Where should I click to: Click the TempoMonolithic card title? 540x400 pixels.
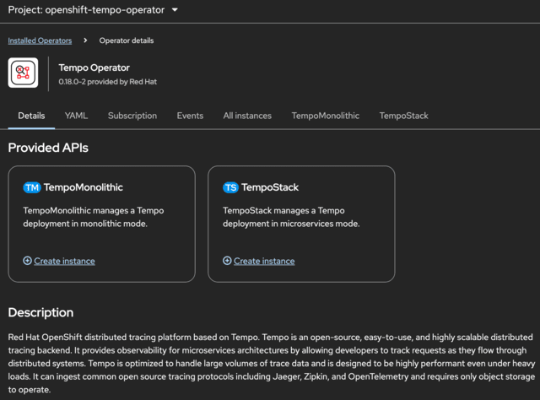pos(84,187)
